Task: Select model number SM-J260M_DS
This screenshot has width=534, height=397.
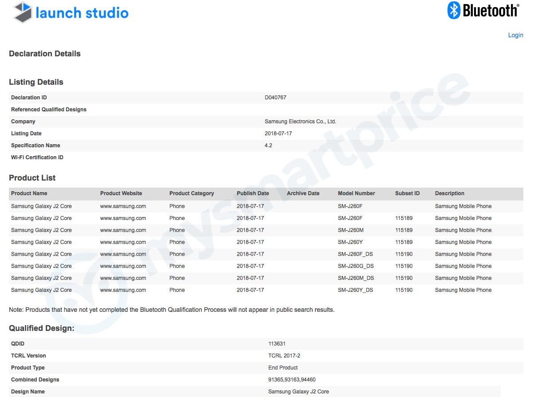Action: [x=356, y=278]
